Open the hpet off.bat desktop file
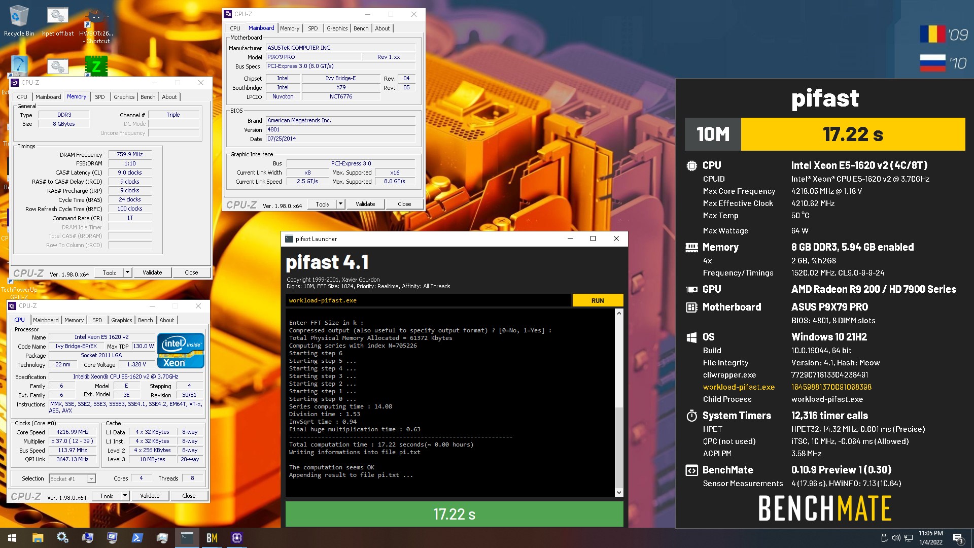The height and width of the screenshot is (548, 974). [x=58, y=21]
